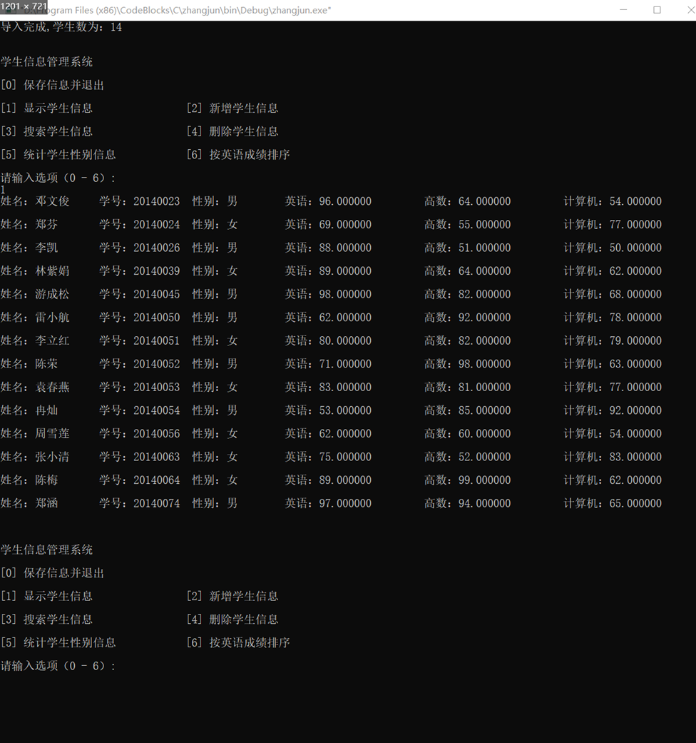
Task: Click the student name 袁春燕
Action: [52, 387]
